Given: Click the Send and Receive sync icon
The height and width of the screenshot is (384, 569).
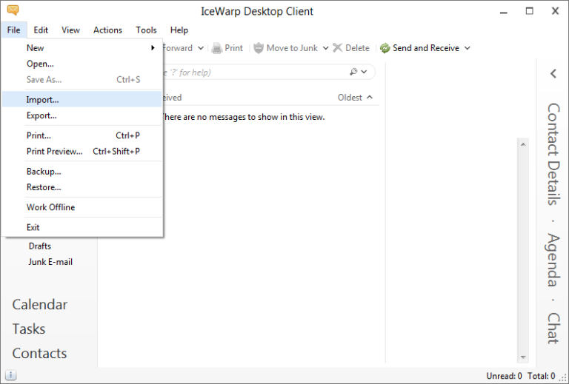Looking at the screenshot, I should pyautogui.click(x=385, y=48).
